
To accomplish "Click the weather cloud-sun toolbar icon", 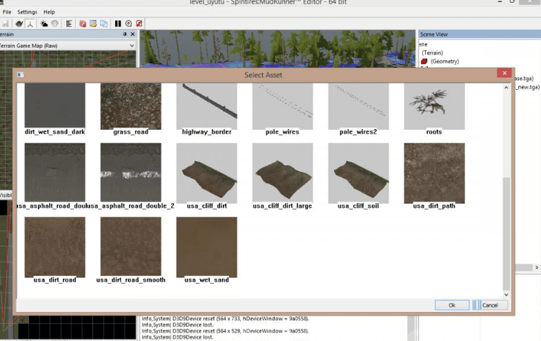I will click(44, 23).
